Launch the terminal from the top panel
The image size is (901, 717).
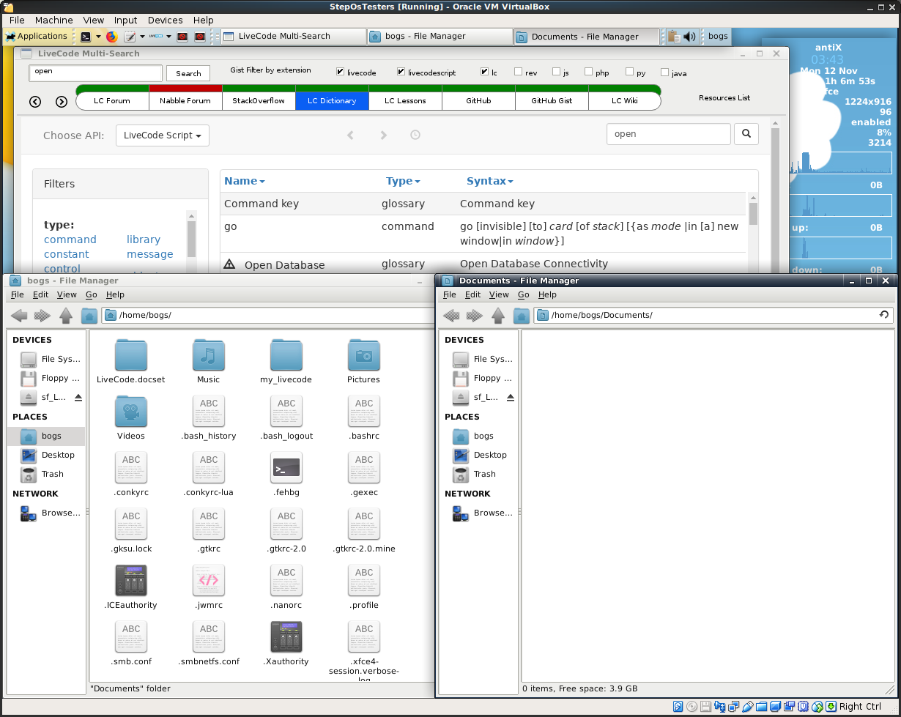point(86,36)
